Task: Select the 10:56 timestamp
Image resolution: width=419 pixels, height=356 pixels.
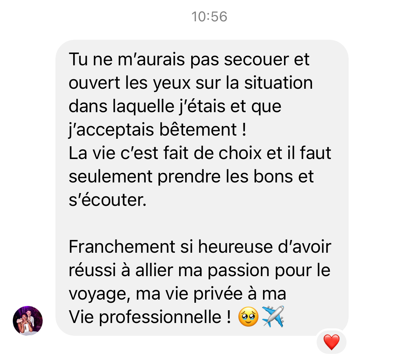Action: pos(209,17)
